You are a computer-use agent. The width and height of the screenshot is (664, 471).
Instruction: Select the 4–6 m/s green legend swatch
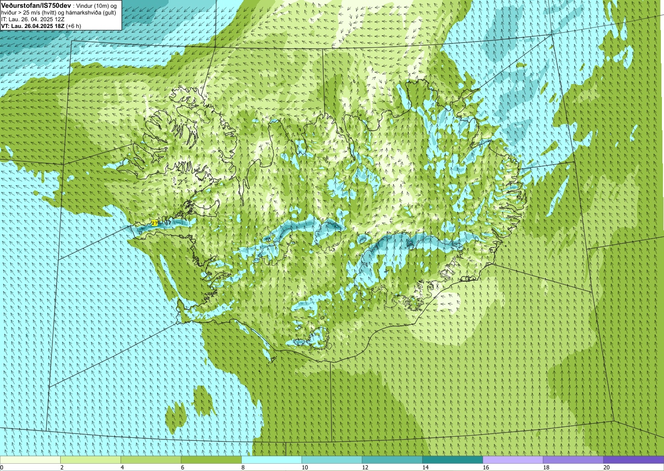coord(151,460)
